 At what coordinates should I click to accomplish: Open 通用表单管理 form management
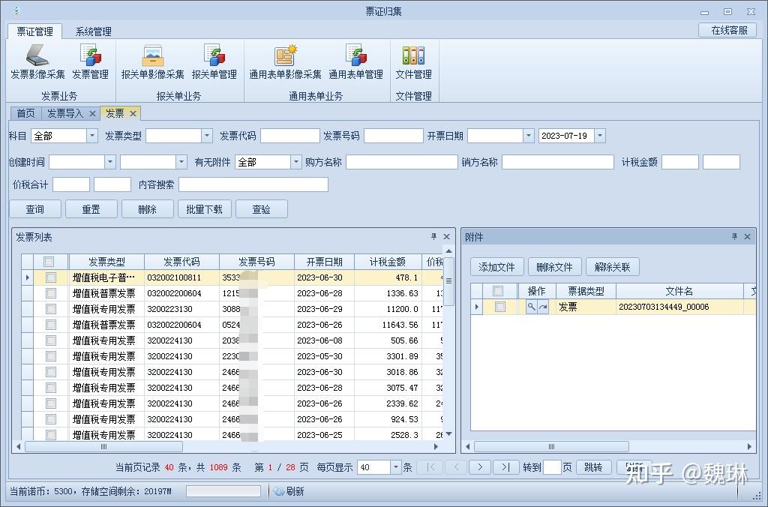[355, 61]
